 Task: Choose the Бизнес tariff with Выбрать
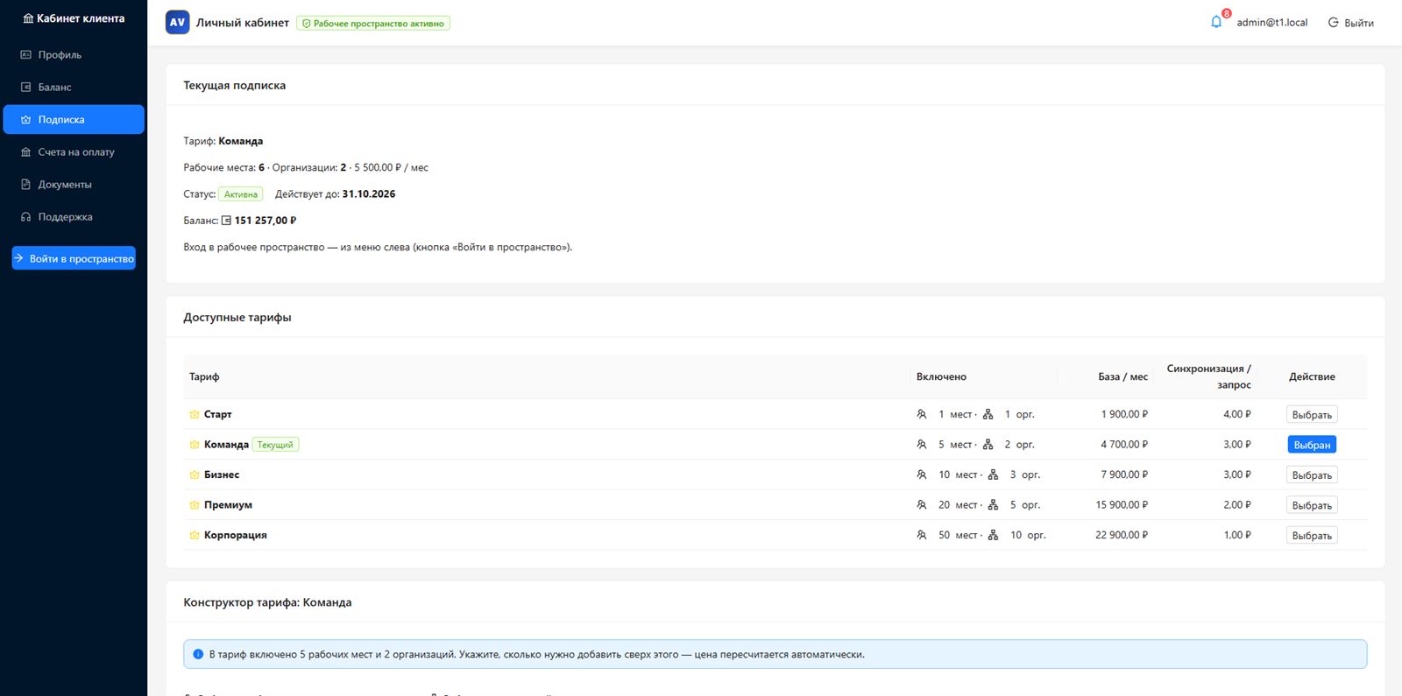coord(1312,475)
